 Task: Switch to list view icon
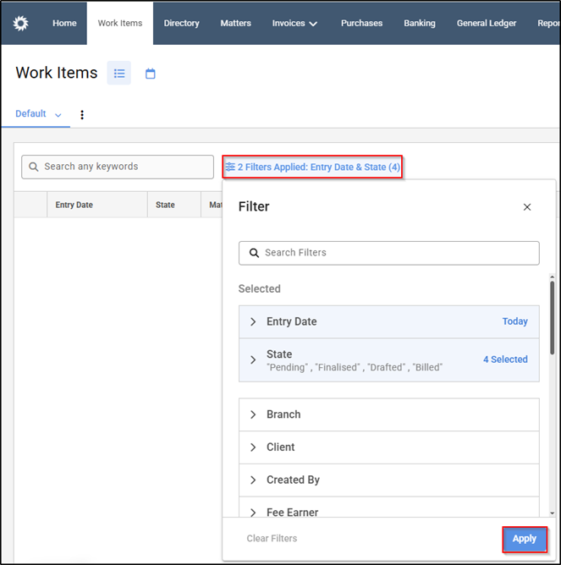119,73
